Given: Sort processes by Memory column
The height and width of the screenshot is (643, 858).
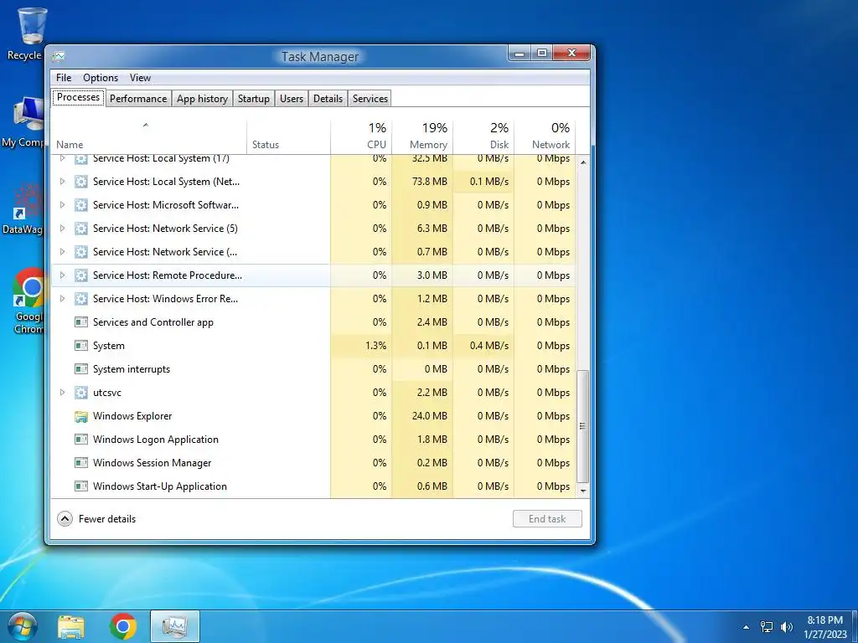Looking at the screenshot, I should [x=422, y=136].
